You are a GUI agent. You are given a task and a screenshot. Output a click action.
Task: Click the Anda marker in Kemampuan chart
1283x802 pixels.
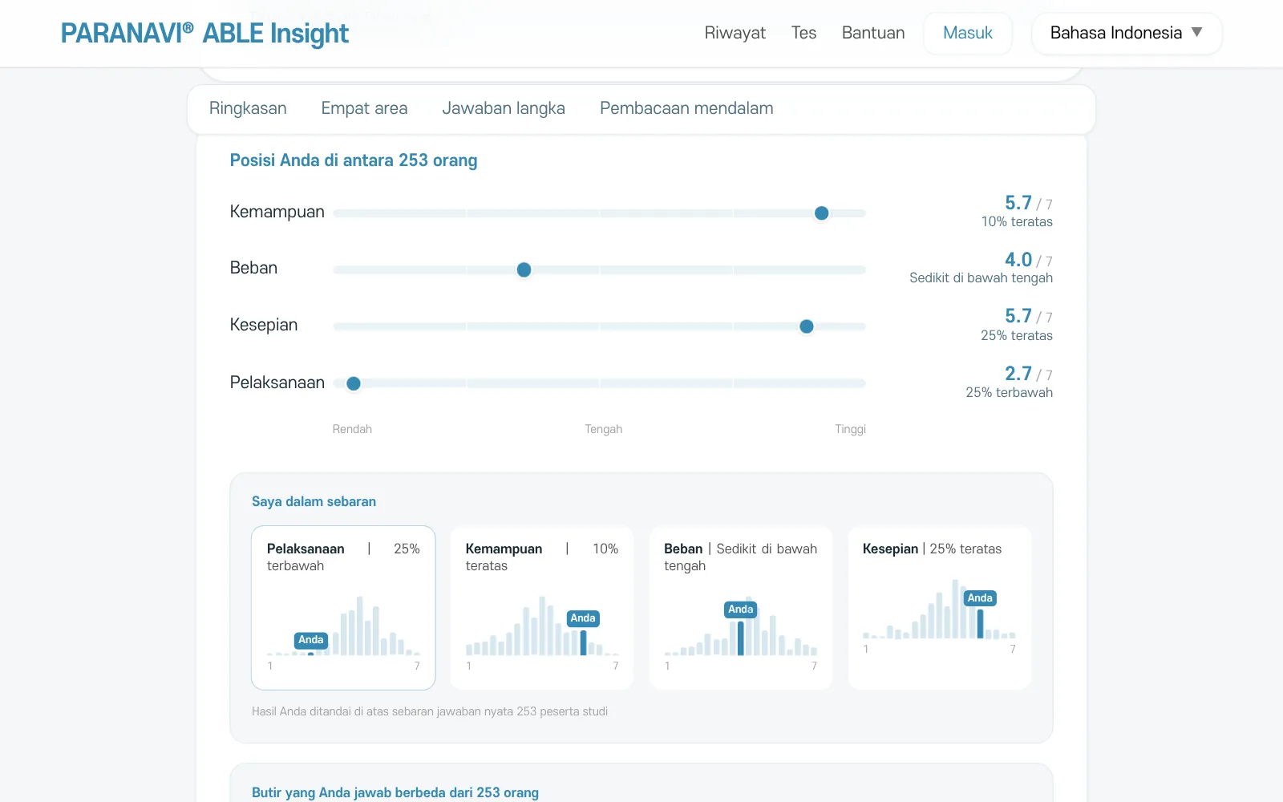(583, 618)
